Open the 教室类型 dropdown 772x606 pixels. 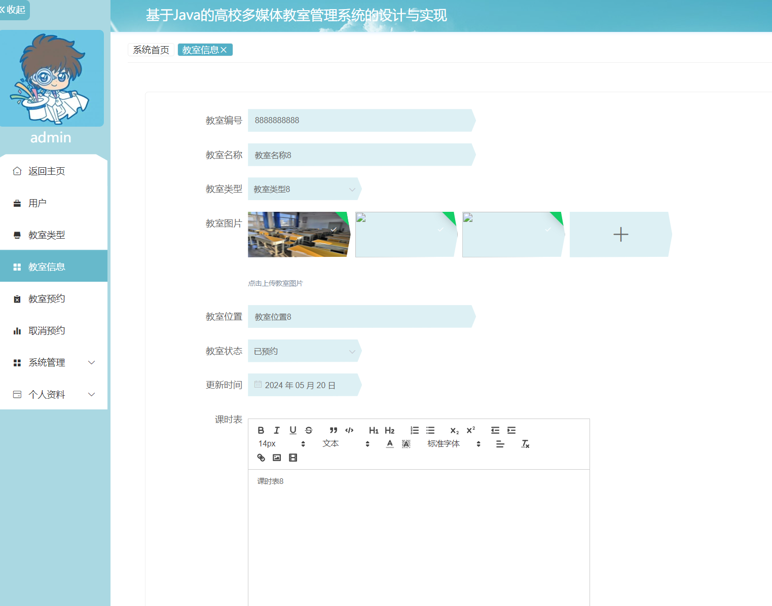[304, 189]
